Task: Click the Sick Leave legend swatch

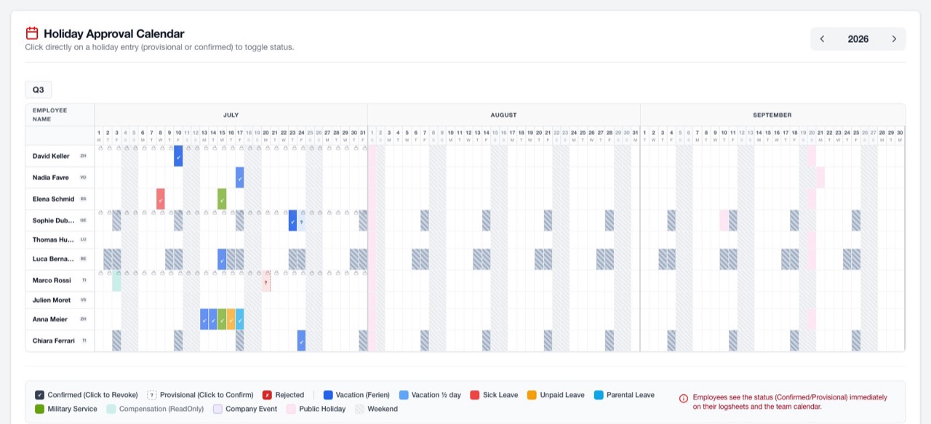Action: tap(475, 395)
